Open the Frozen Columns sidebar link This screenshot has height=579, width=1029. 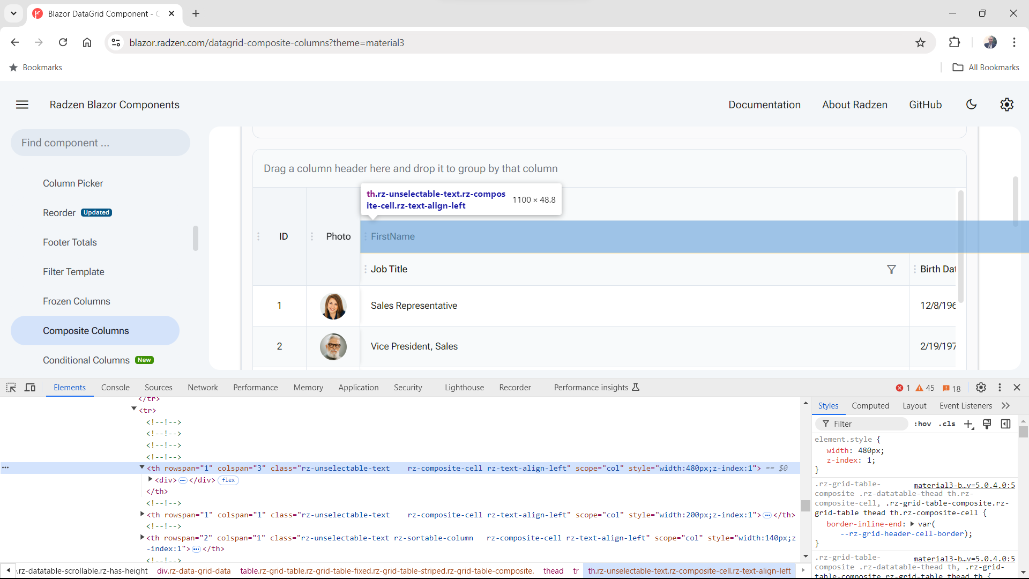tap(77, 301)
